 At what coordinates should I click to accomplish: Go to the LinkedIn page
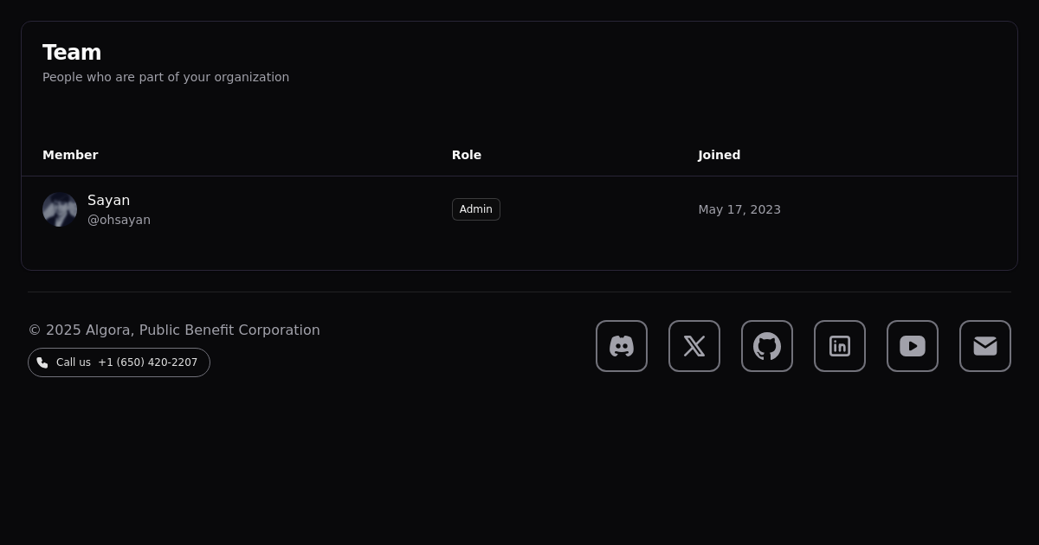(x=840, y=346)
